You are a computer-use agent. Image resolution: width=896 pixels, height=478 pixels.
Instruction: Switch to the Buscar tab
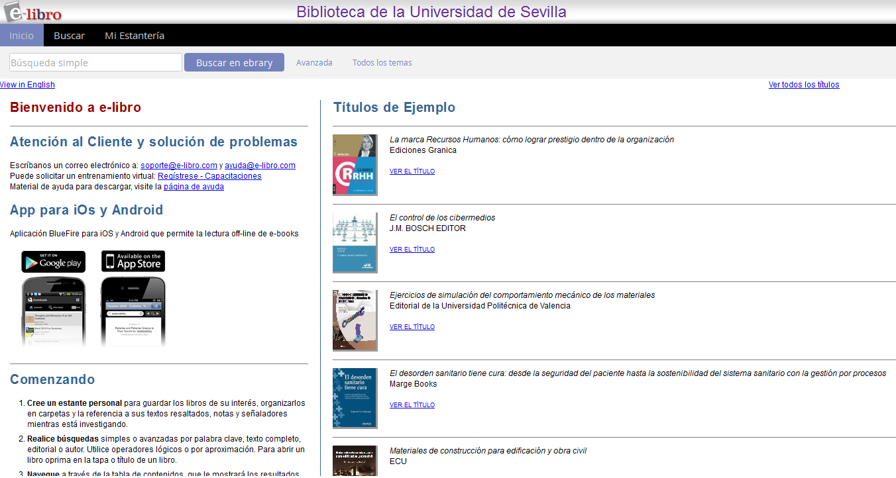(69, 35)
